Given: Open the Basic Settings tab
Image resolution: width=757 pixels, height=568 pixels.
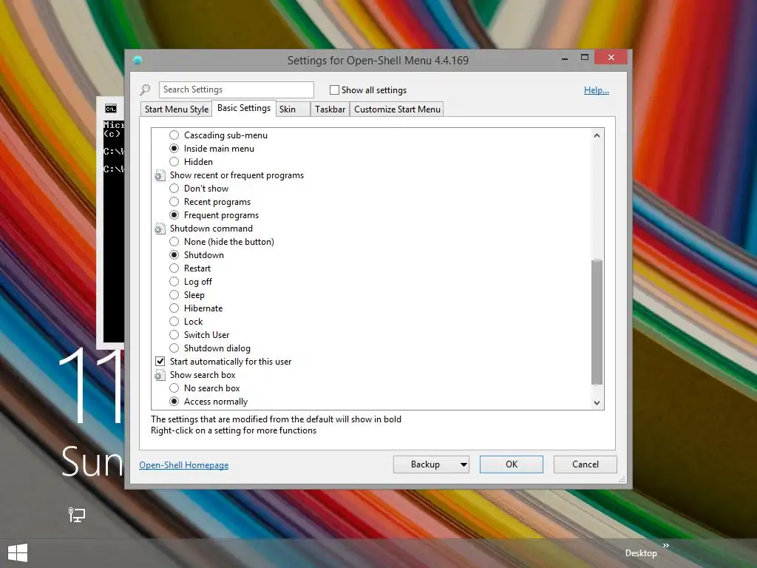Looking at the screenshot, I should (244, 108).
